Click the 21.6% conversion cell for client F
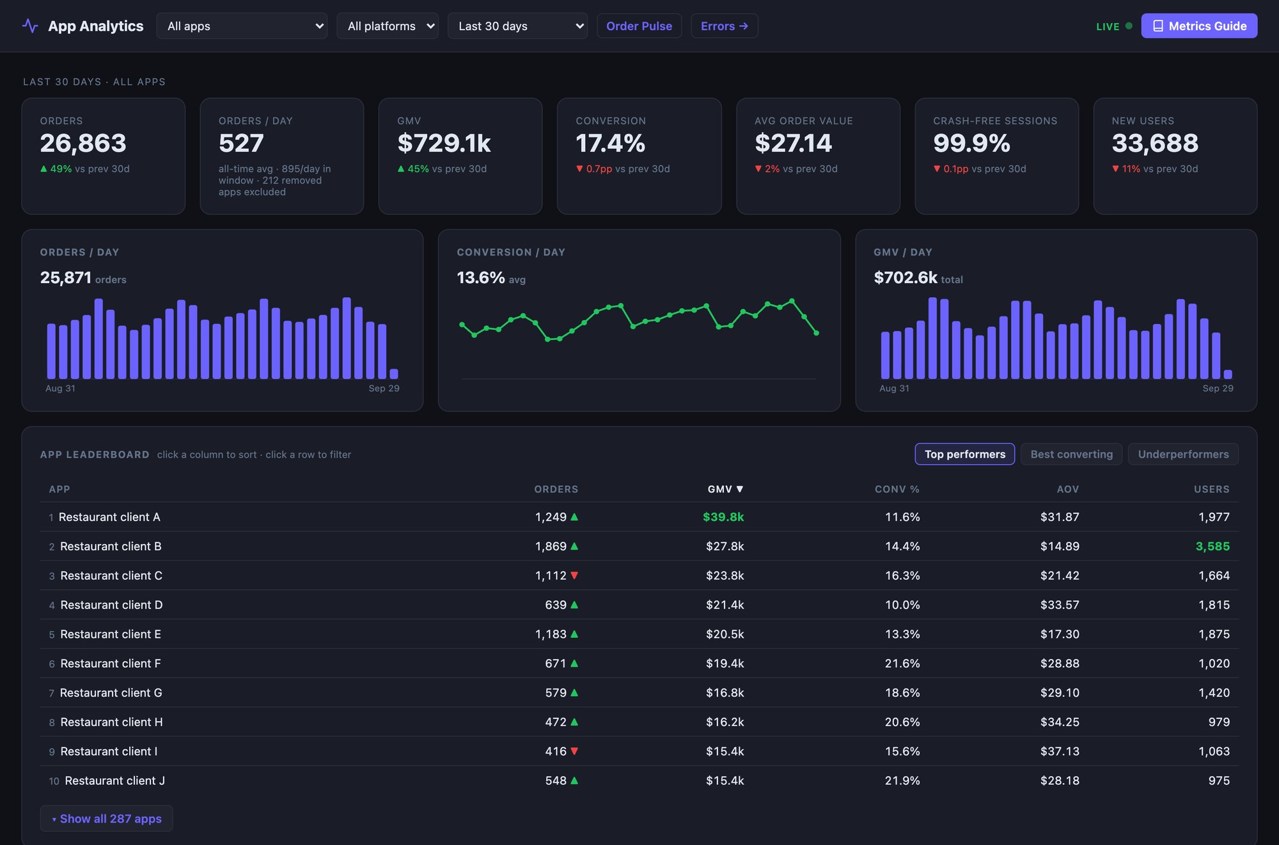This screenshot has height=845, width=1279. tap(902, 664)
